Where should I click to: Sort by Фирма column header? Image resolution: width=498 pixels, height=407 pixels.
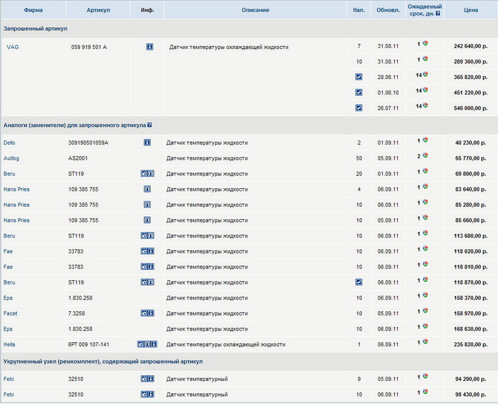click(34, 10)
